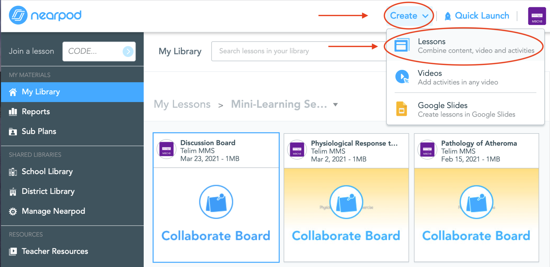
Task: Open Manage Nearpod via the gear icon
Action: pyautogui.click(x=13, y=211)
